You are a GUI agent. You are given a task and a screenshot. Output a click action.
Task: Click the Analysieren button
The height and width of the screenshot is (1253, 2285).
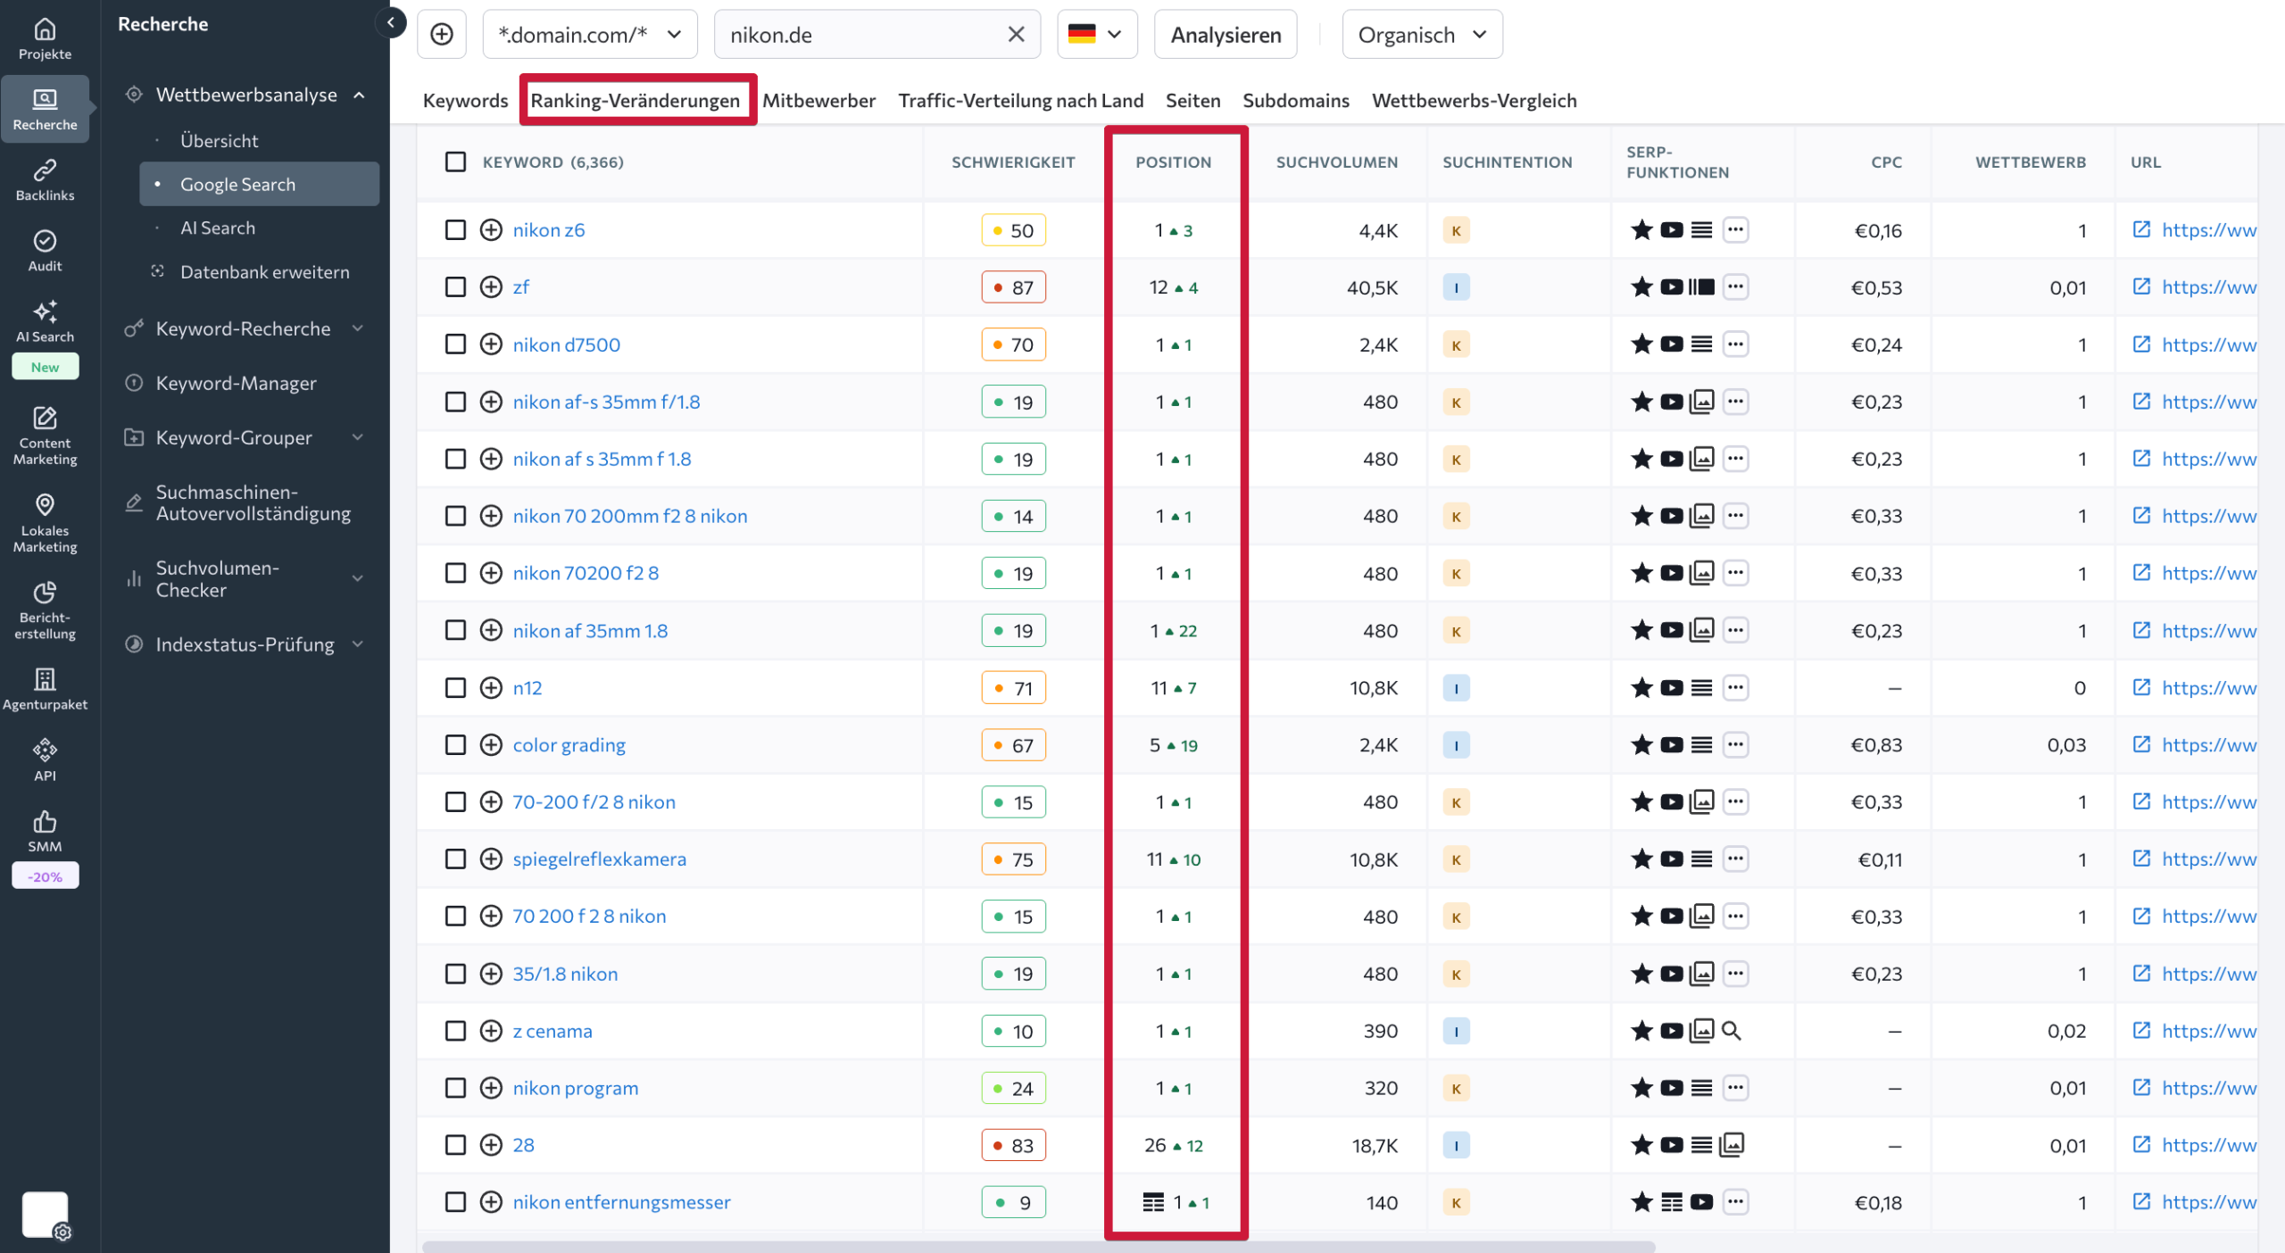1225,34
